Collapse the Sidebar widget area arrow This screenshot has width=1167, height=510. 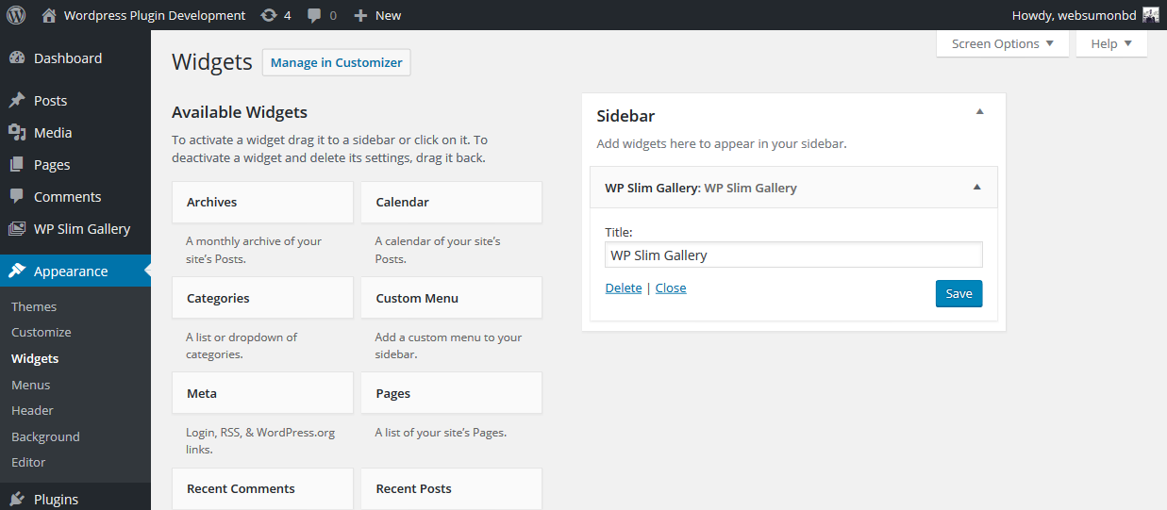979,112
